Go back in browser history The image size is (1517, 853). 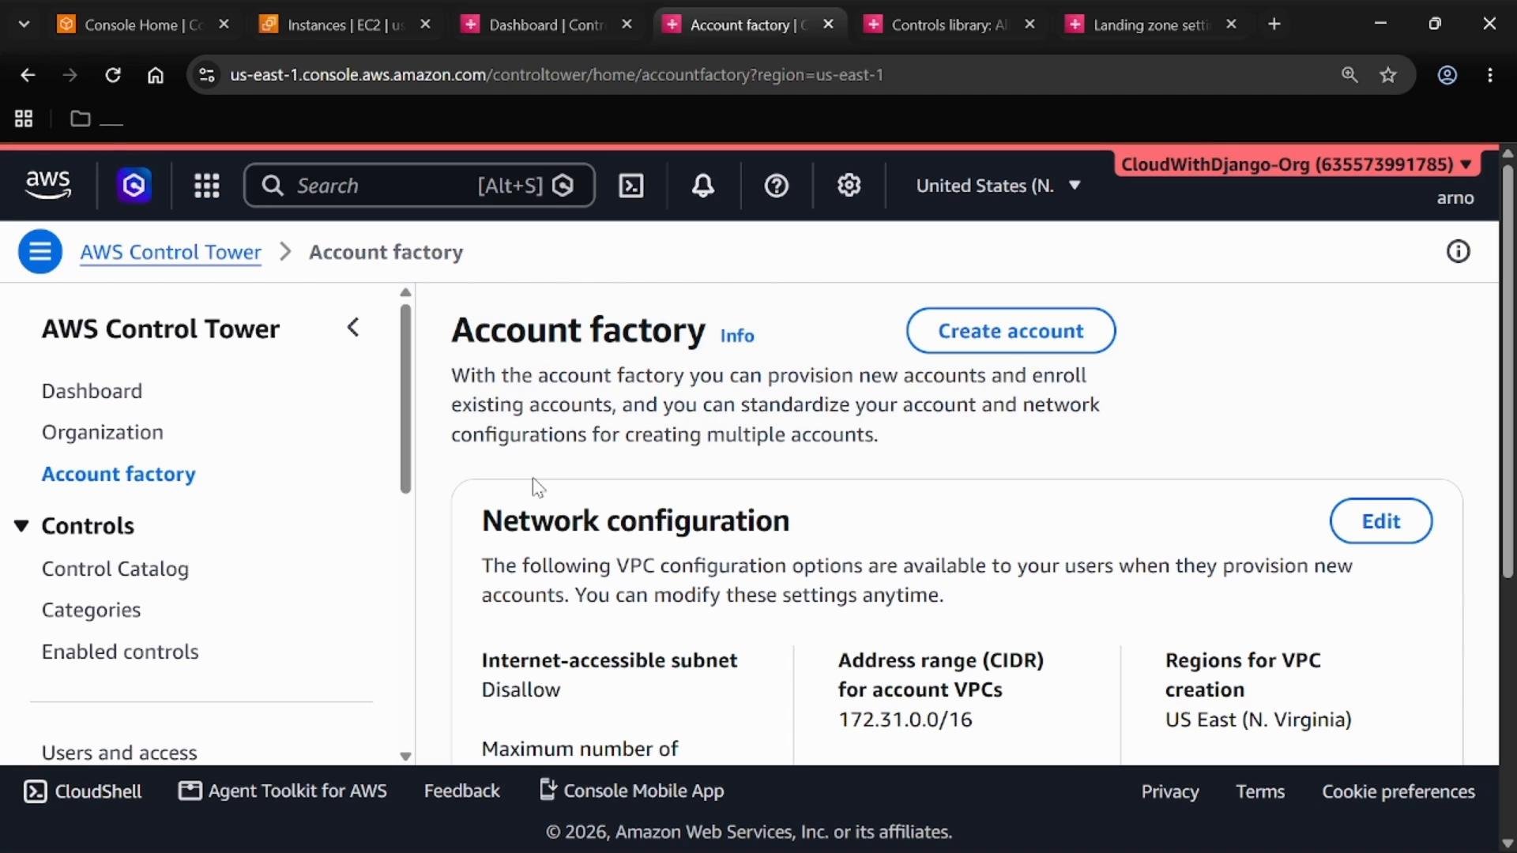(28, 75)
